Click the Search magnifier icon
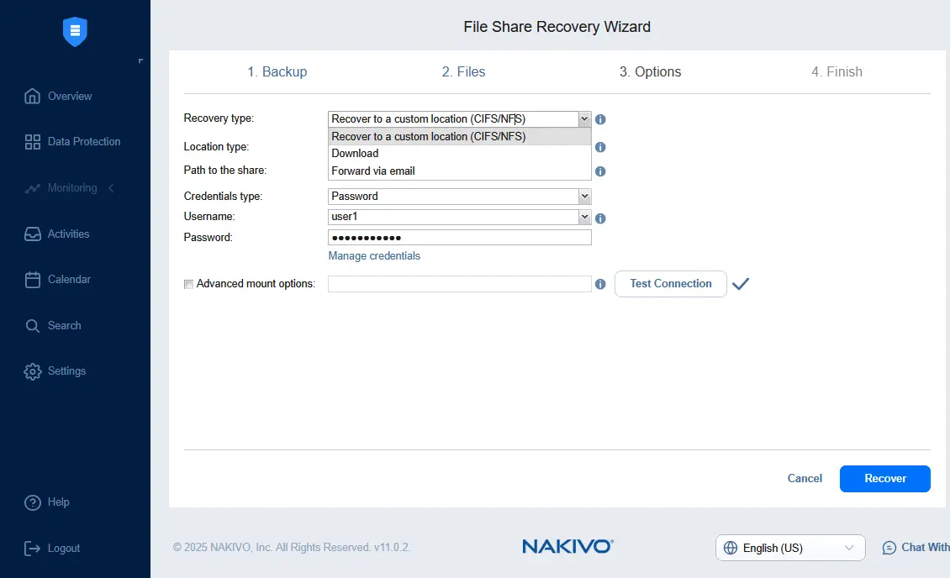Screen dimensions: 950x578 [32, 326]
